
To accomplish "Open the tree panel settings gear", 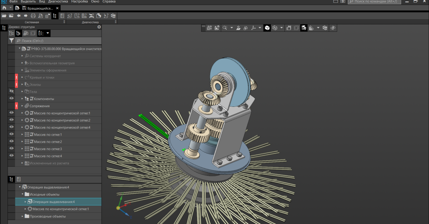I will pos(99,27).
